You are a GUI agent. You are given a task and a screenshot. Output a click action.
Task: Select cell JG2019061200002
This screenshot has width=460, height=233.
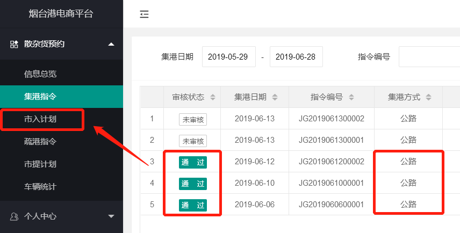pos(332,161)
